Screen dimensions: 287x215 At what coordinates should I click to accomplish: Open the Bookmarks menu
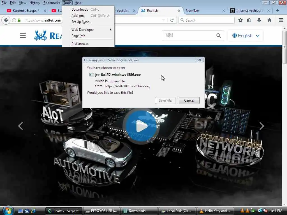[52, 3]
